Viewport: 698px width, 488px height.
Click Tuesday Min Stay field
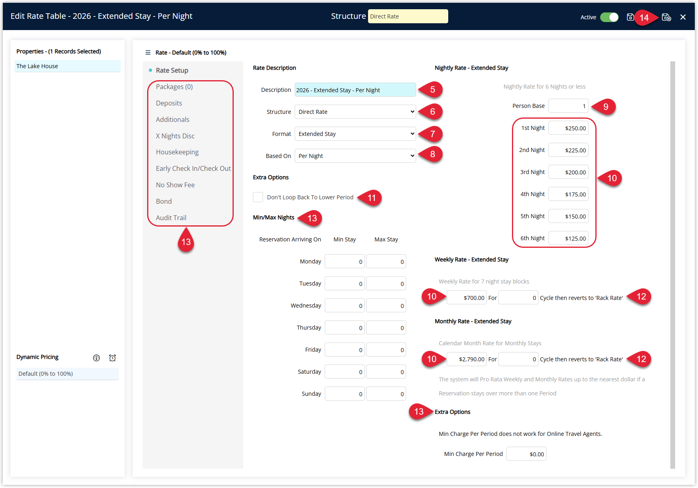click(345, 283)
